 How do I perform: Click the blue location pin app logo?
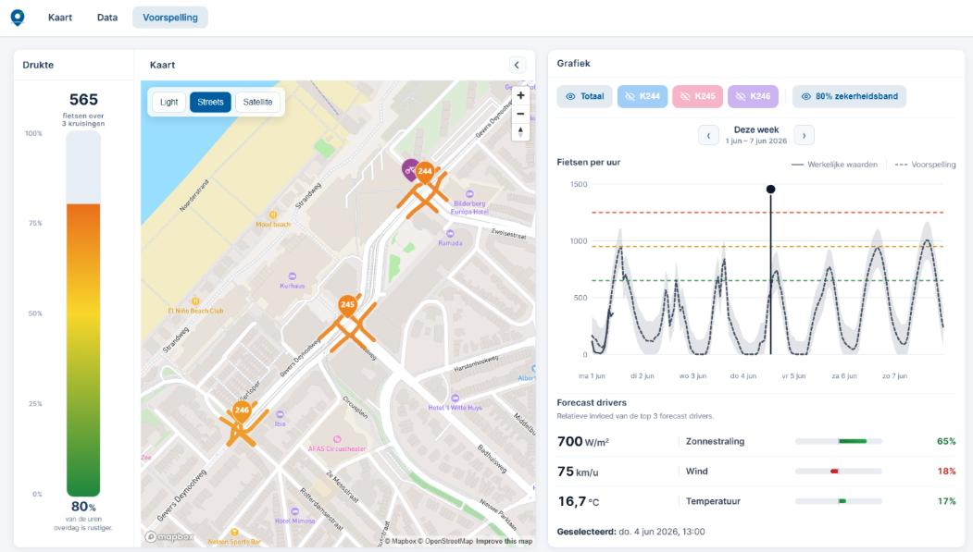coord(18,18)
